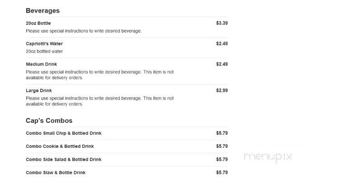This screenshot has height=194, width=349.
Task: Click the $2.49 price for Capriotti's Water
Action: click(x=222, y=44)
